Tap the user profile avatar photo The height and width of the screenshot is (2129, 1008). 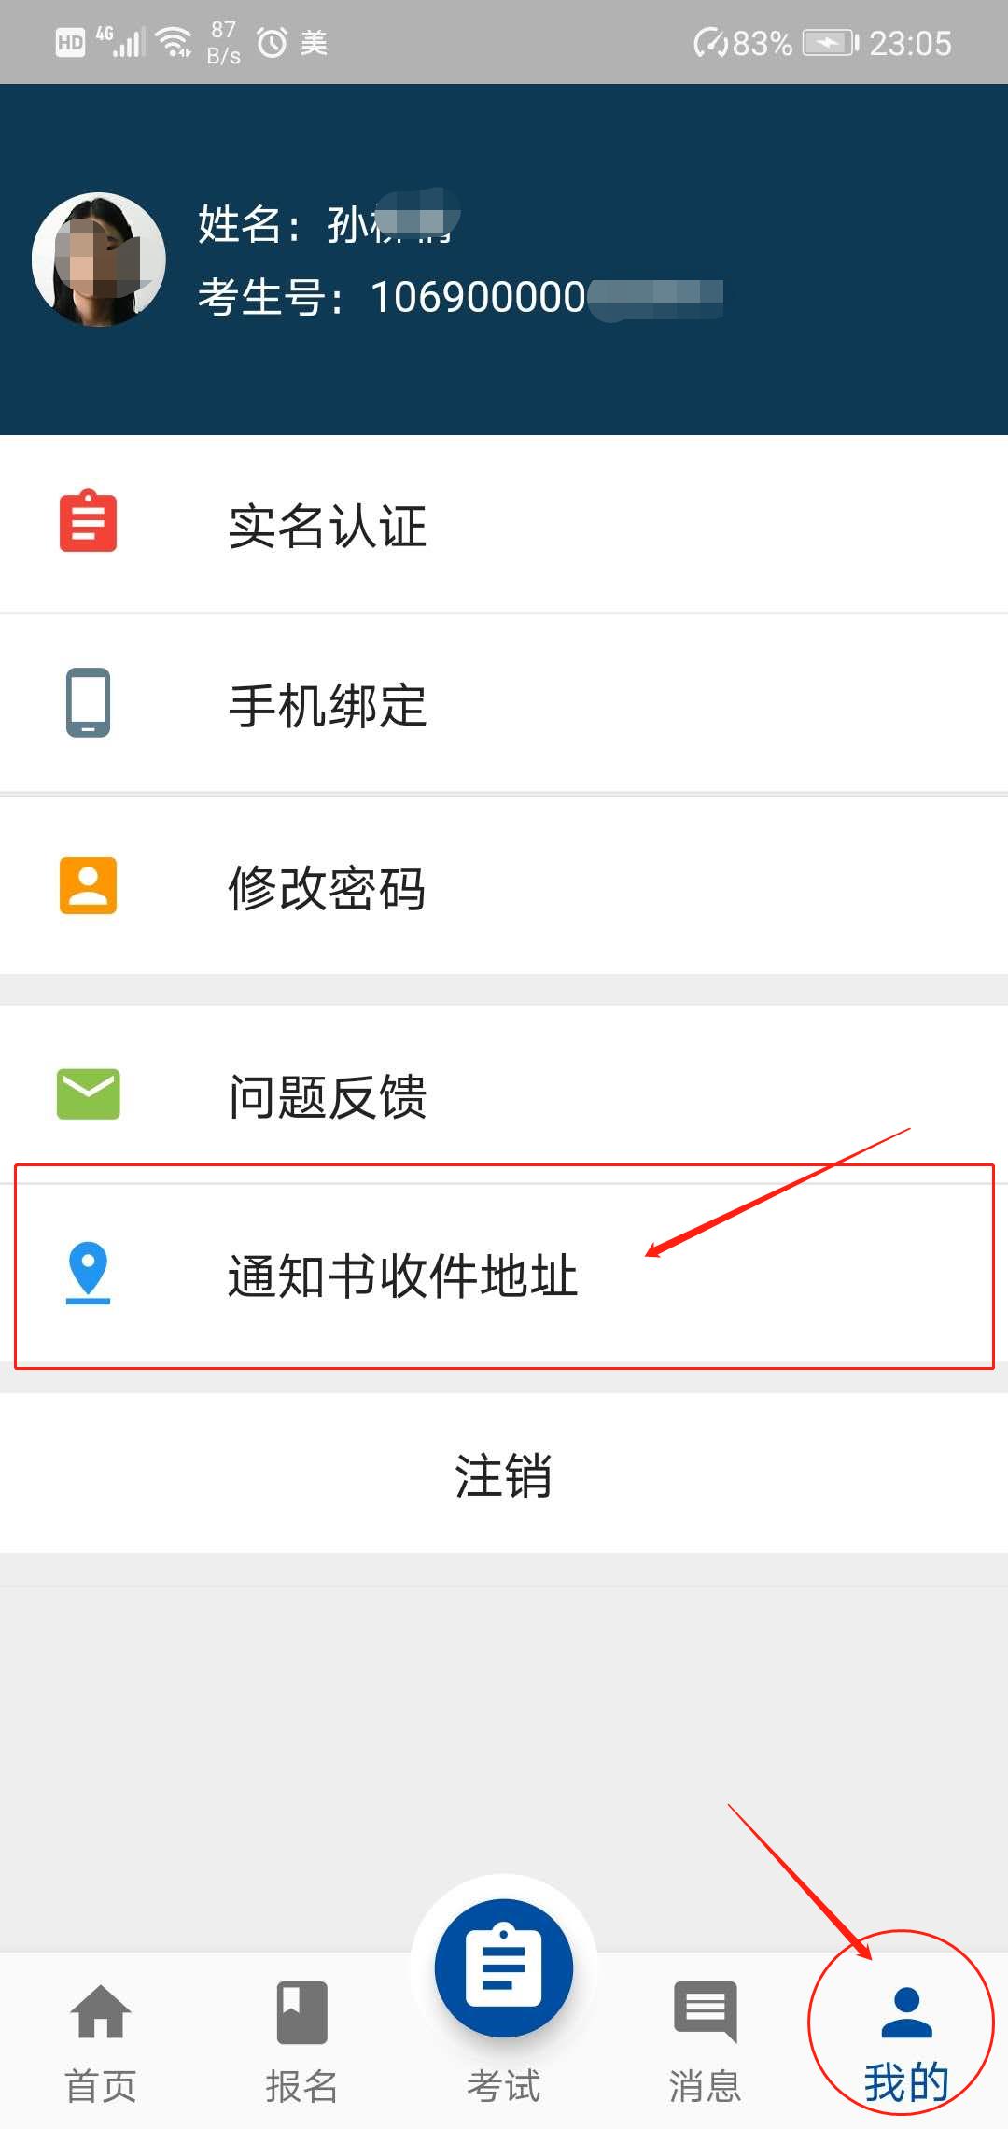99,260
